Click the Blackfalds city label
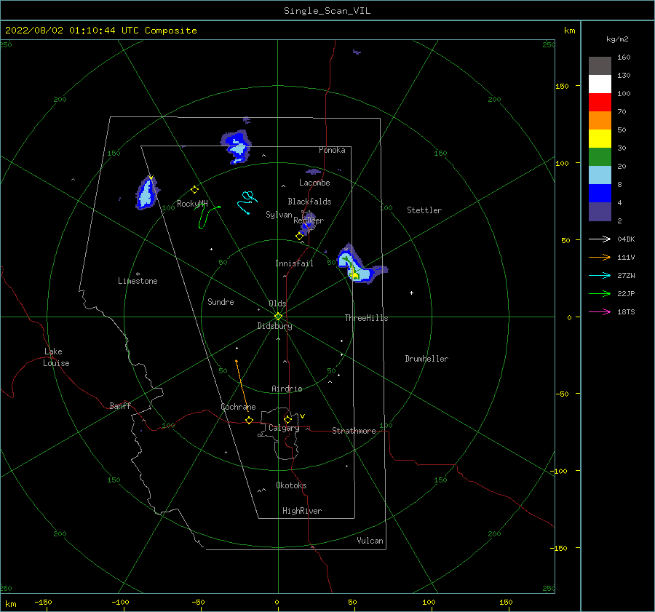 309,202
